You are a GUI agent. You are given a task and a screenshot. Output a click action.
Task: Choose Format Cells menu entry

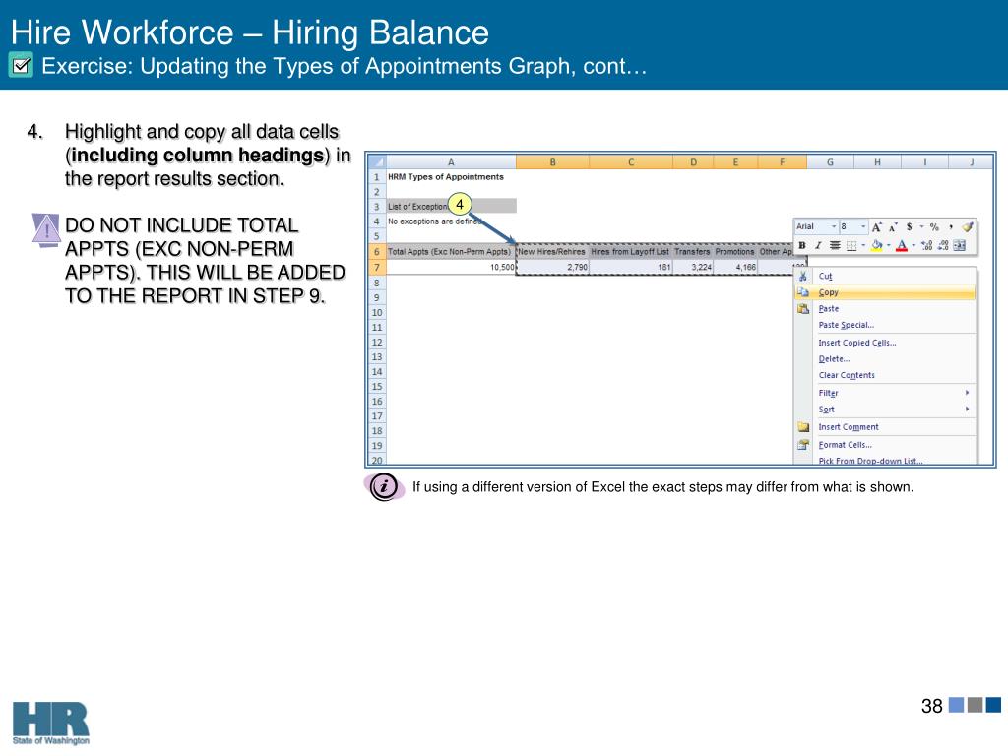885,445
